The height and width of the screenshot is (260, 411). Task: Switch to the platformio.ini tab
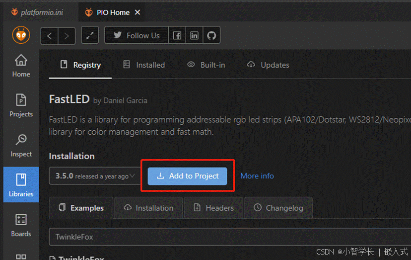coord(37,12)
